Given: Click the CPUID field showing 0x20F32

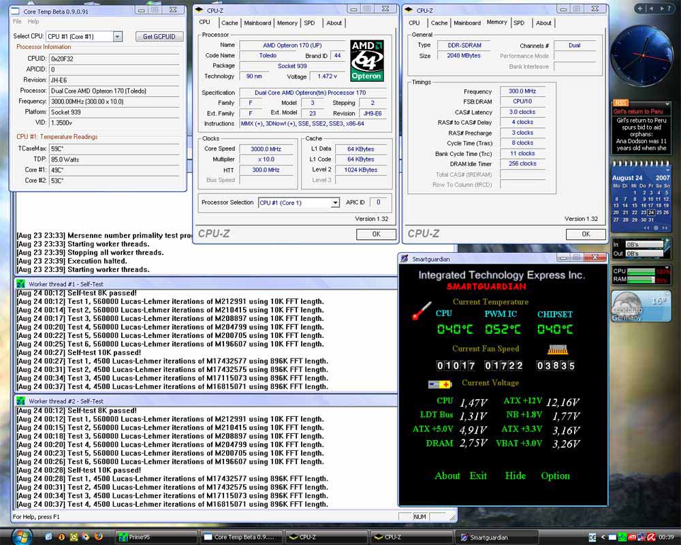Looking at the screenshot, I should click(x=114, y=59).
